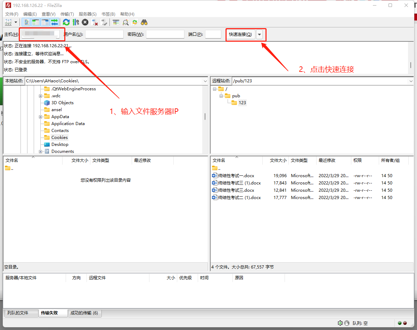
Task: Collapse the remote pub folder node
Action: [x=221, y=96]
